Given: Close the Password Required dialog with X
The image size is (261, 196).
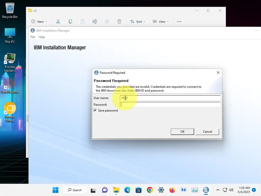Looking at the screenshot, I should (x=218, y=72).
